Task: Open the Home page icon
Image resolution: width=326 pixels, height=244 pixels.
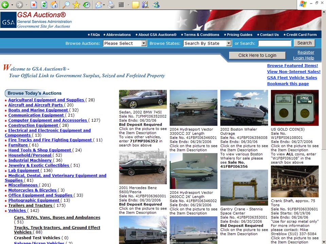Action: 54,4
